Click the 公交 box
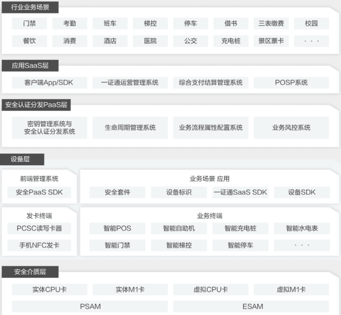This screenshot has width=341, height=315. [190, 41]
